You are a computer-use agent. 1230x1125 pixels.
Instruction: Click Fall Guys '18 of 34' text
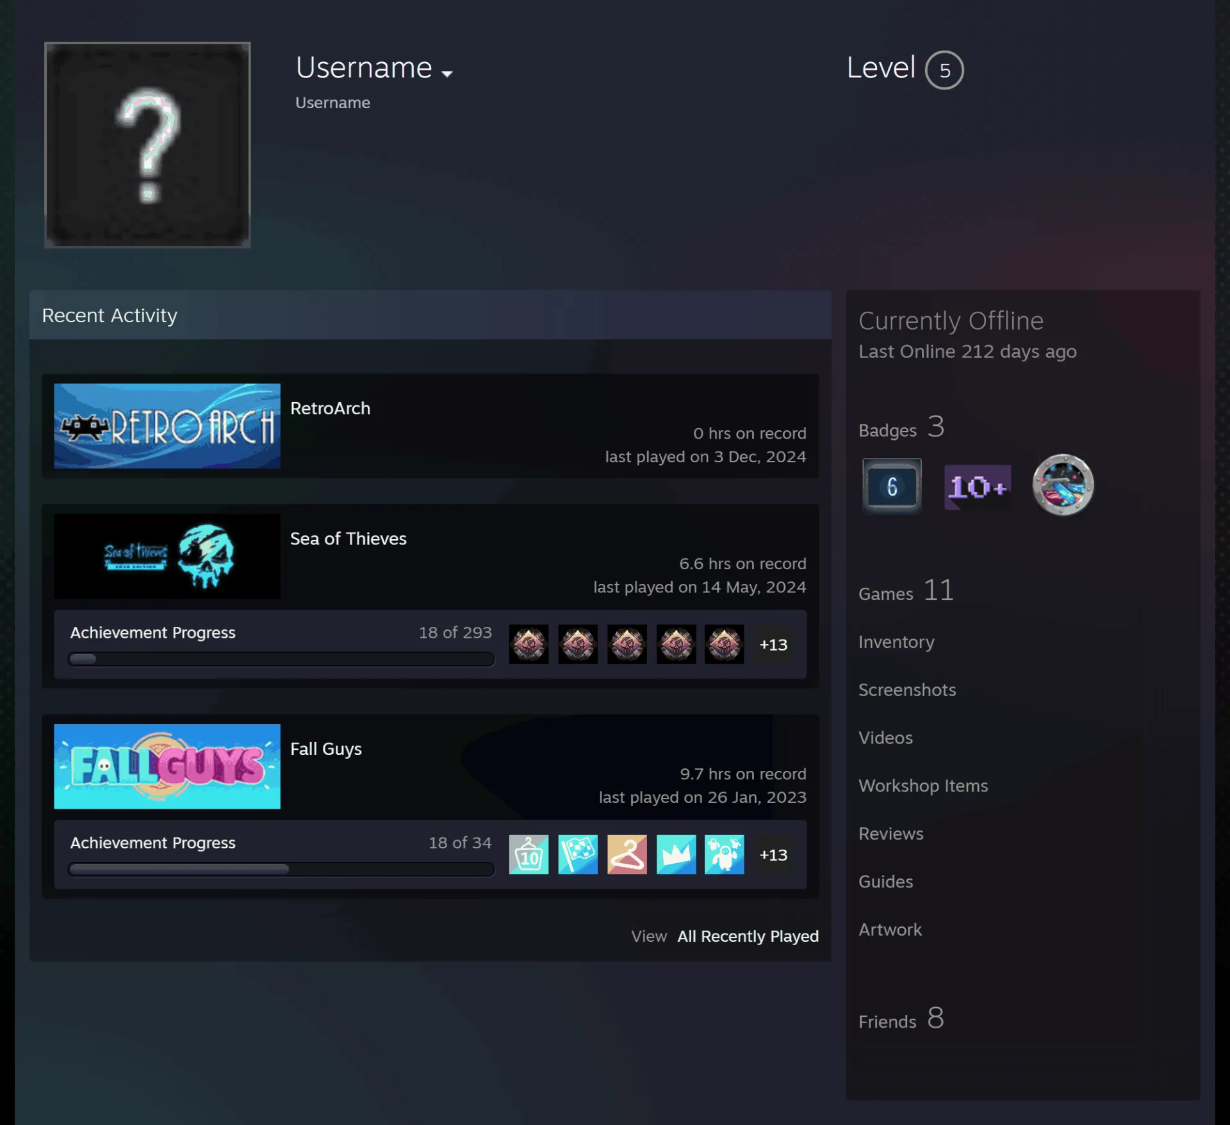pyautogui.click(x=460, y=843)
